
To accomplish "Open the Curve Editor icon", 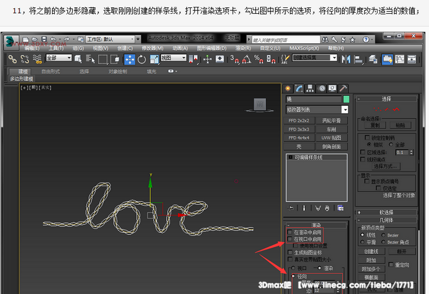I will [399, 59].
